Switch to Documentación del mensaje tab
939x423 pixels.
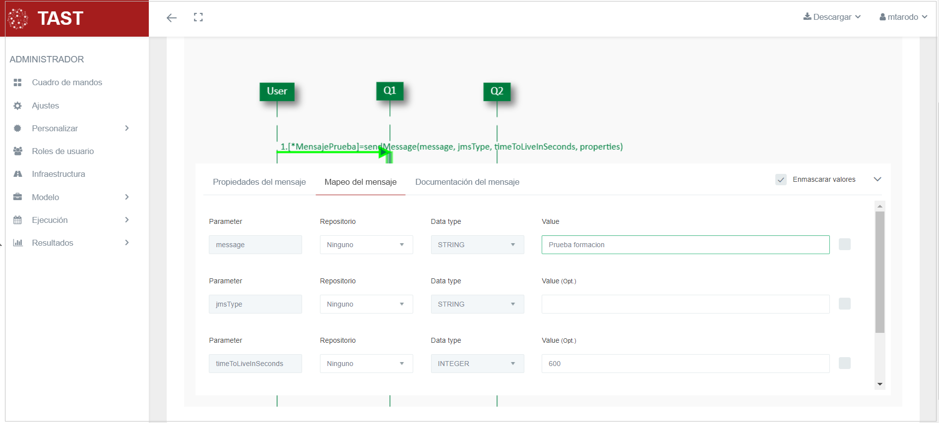(x=467, y=182)
